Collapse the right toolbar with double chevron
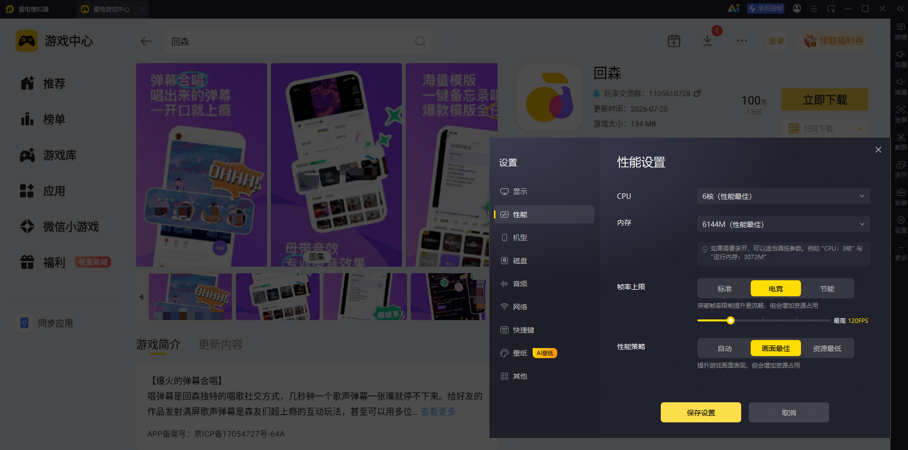Screen dimensions: 908x450 900,9
